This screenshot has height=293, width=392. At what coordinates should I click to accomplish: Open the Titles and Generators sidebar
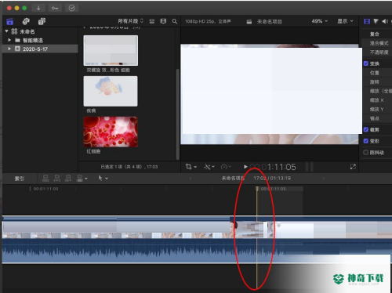(42, 21)
